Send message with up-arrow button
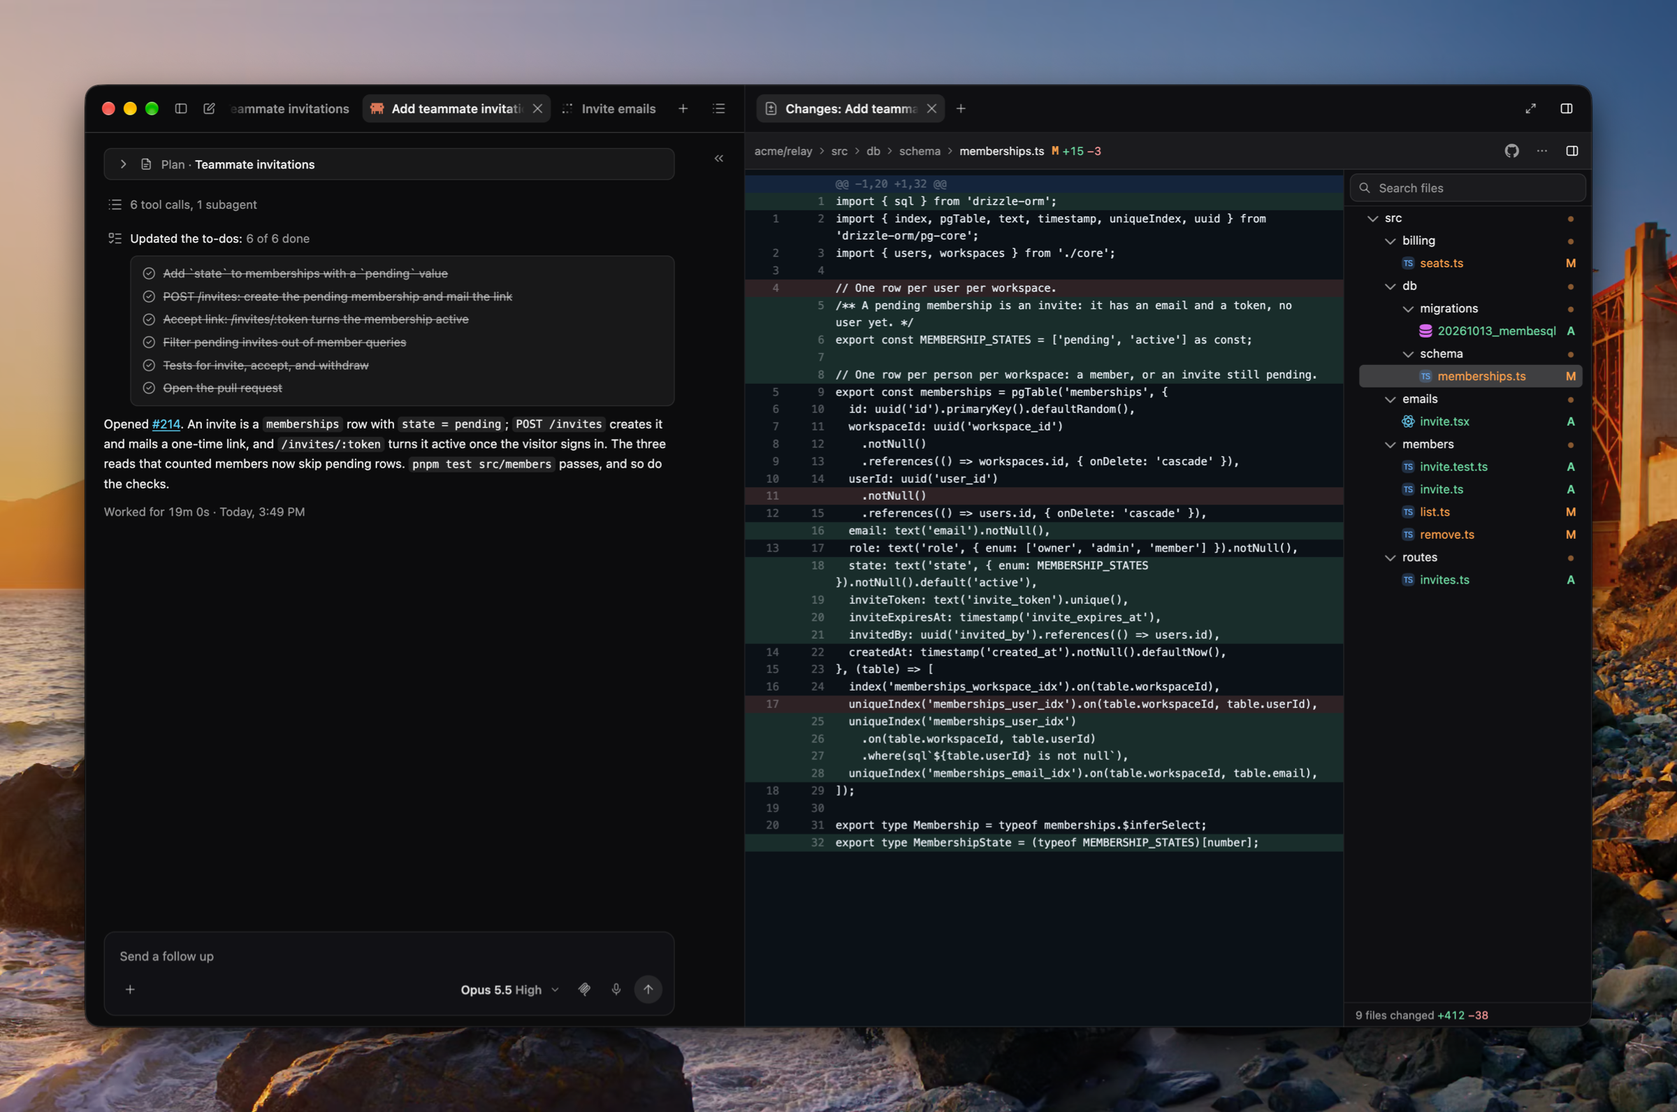 [648, 989]
